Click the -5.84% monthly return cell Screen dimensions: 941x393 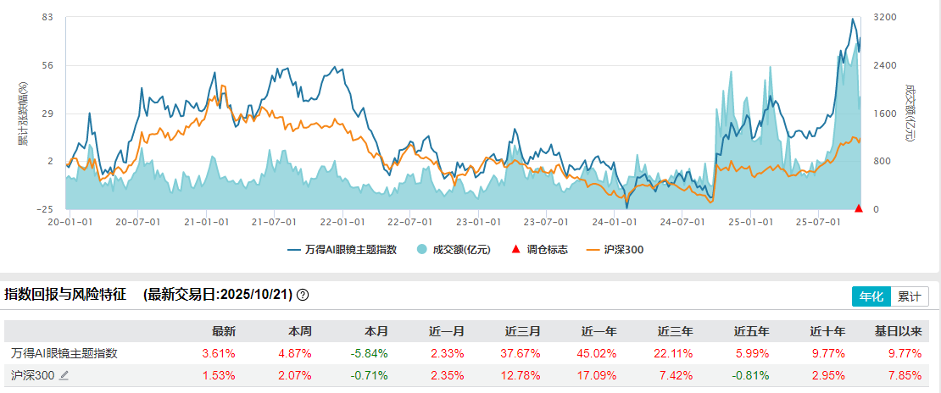tap(370, 353)
